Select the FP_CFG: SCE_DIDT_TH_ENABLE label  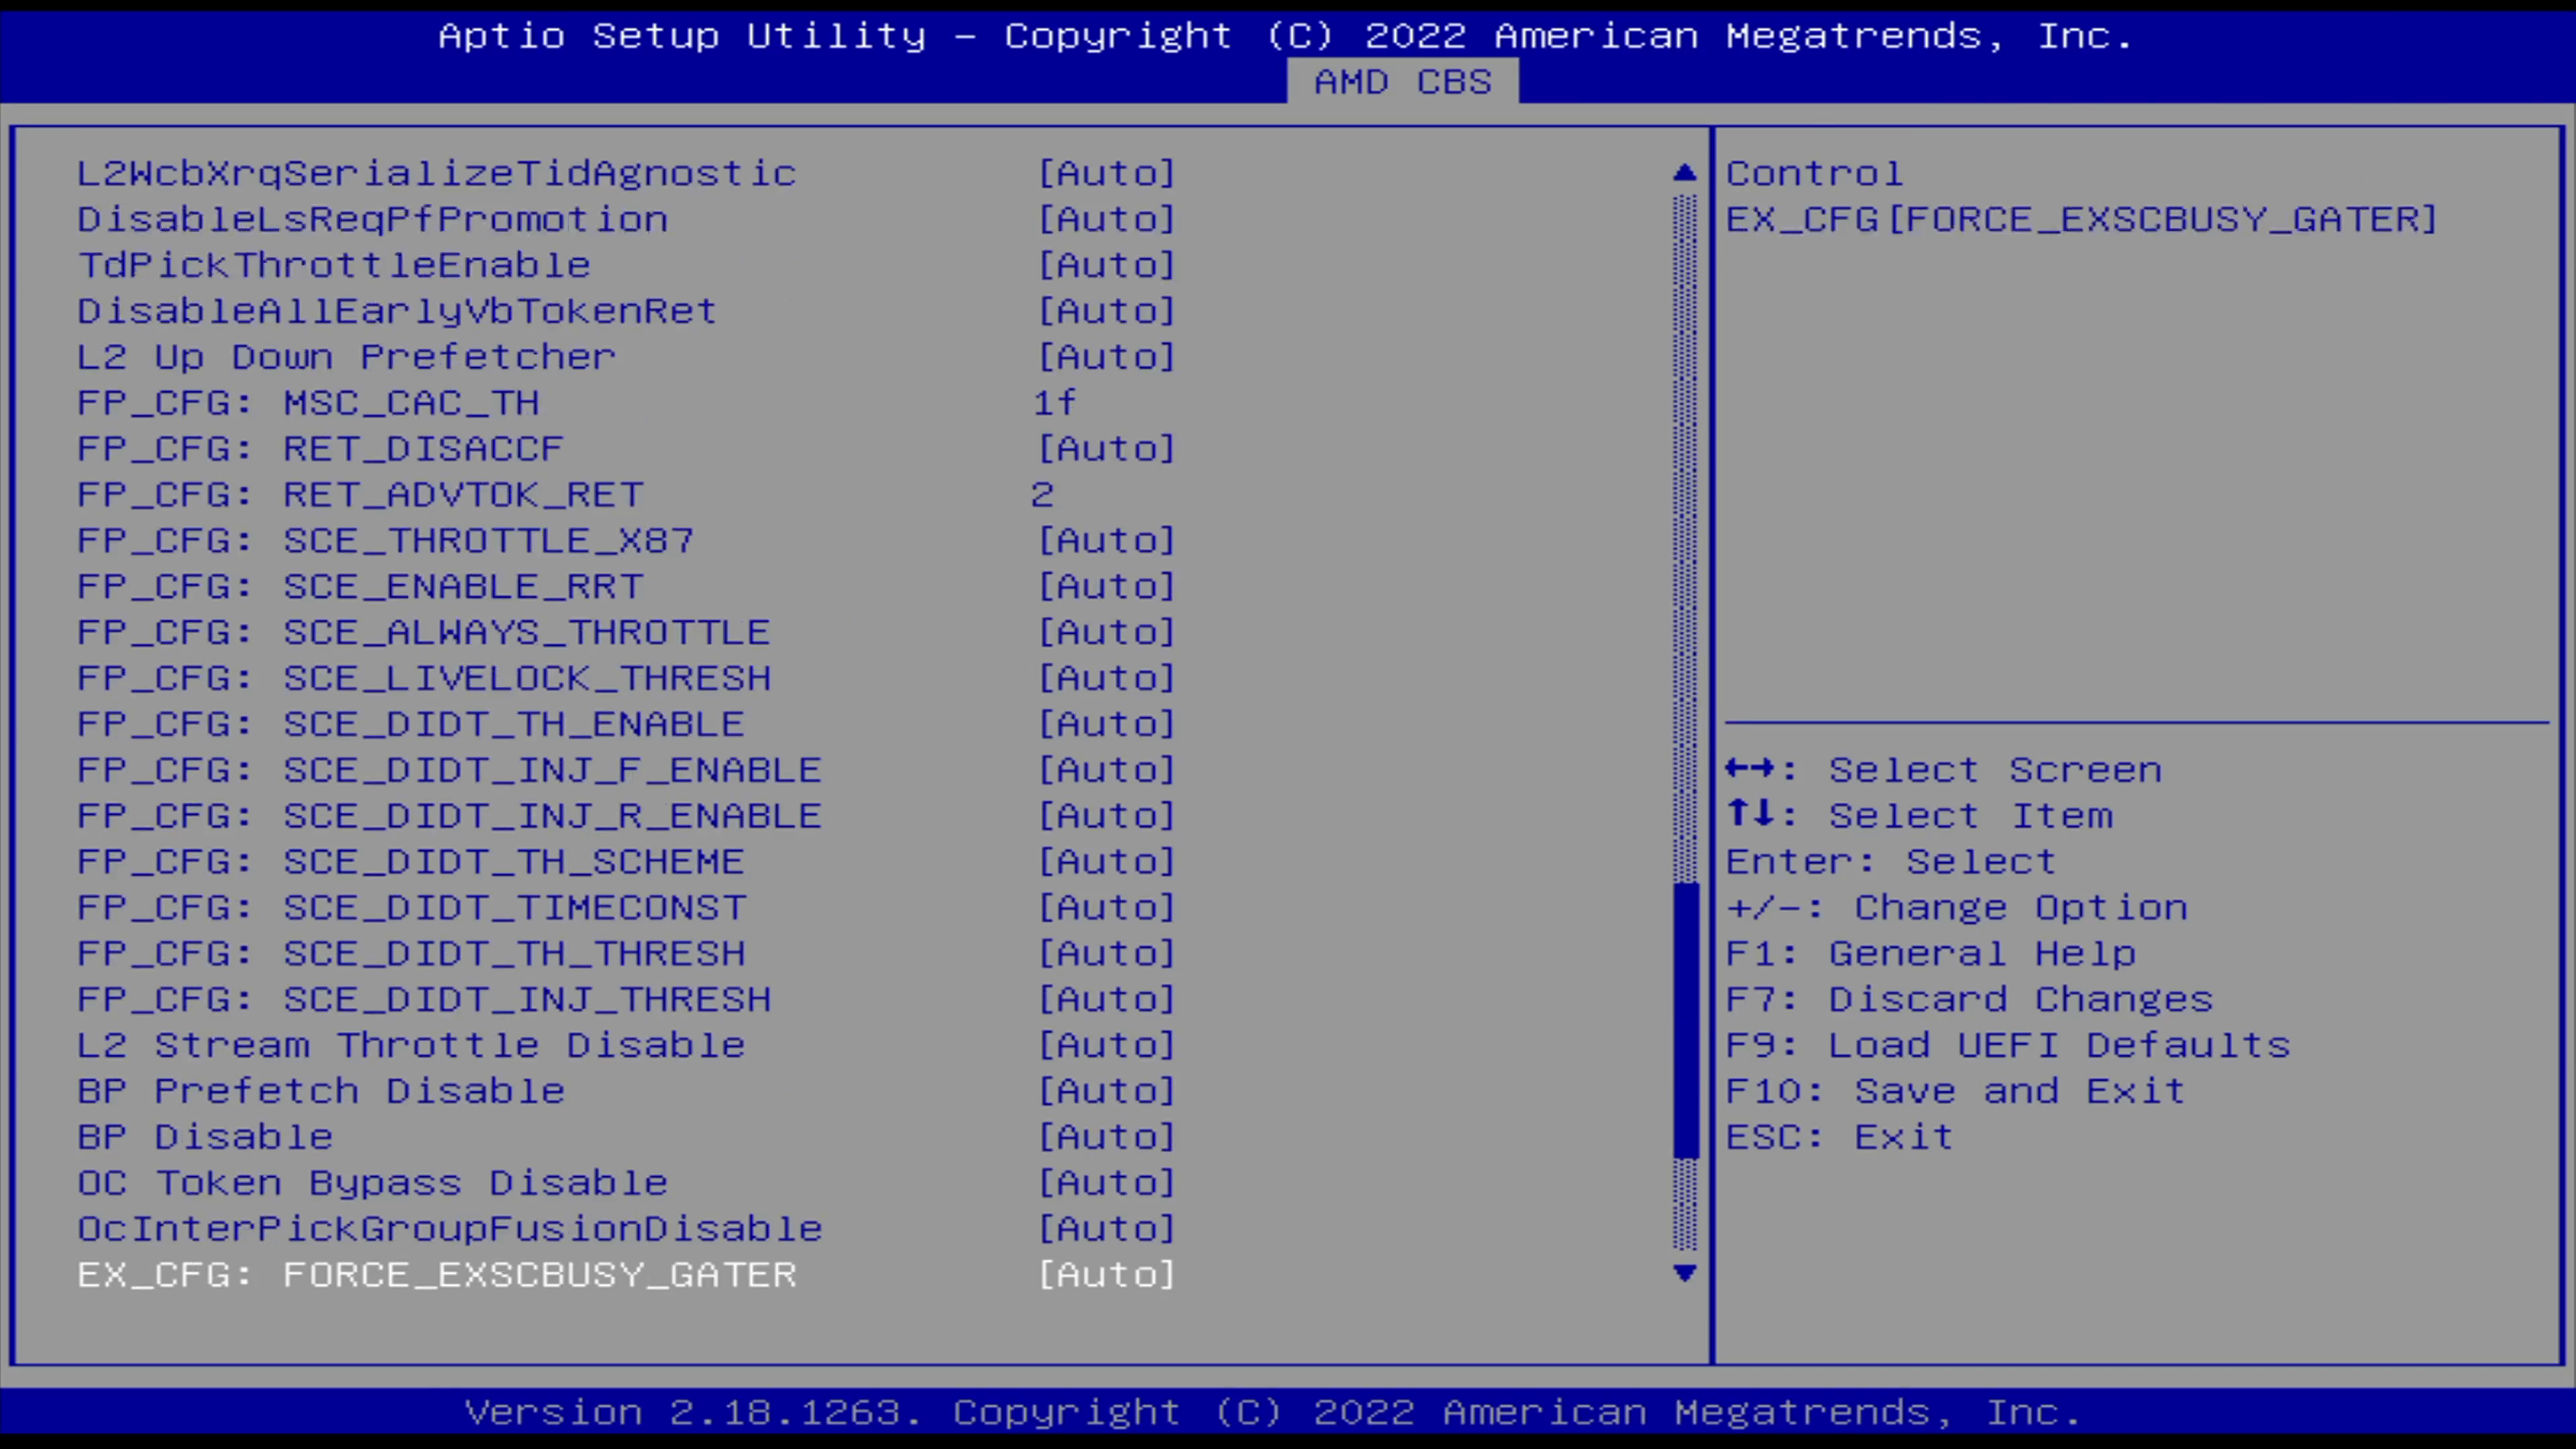411,724
